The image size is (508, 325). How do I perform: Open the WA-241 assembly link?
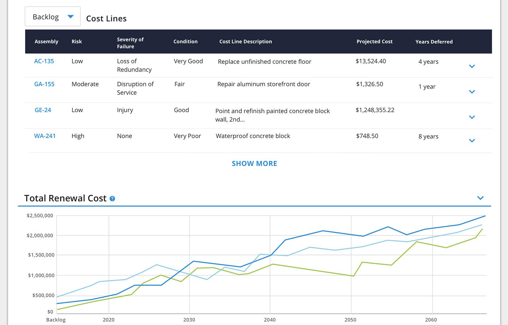pos(45,136)
